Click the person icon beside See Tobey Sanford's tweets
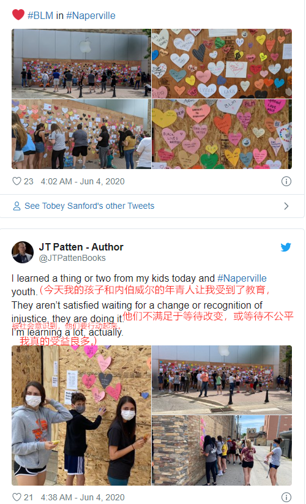 17,206
